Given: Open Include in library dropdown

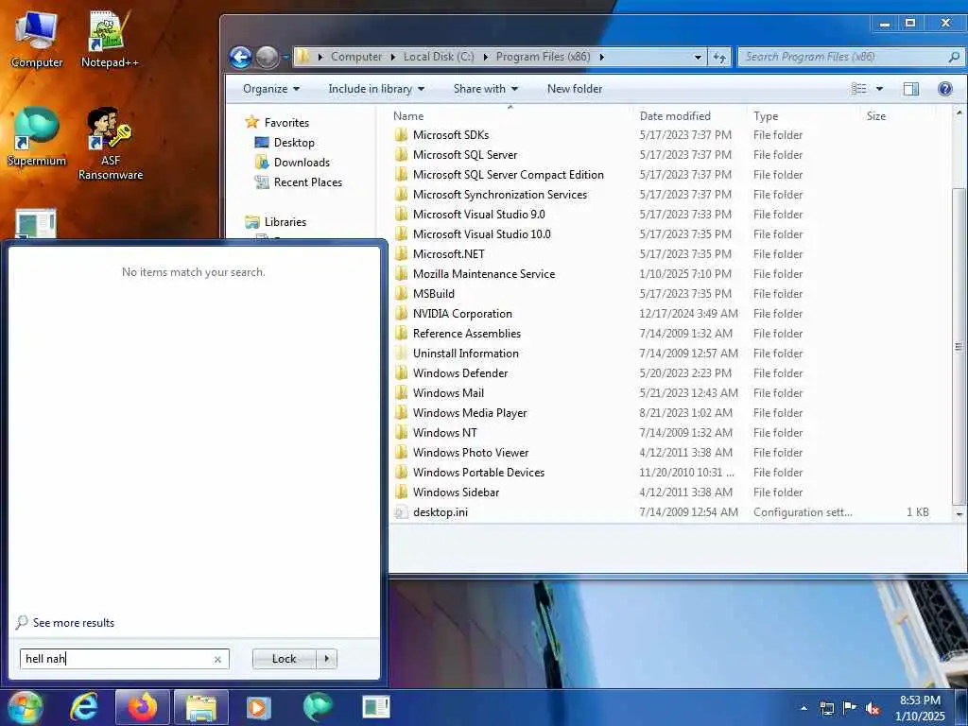Looking at the screenshot, I should [376, 89].
